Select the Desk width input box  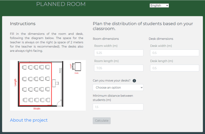[x=175, y=53]
